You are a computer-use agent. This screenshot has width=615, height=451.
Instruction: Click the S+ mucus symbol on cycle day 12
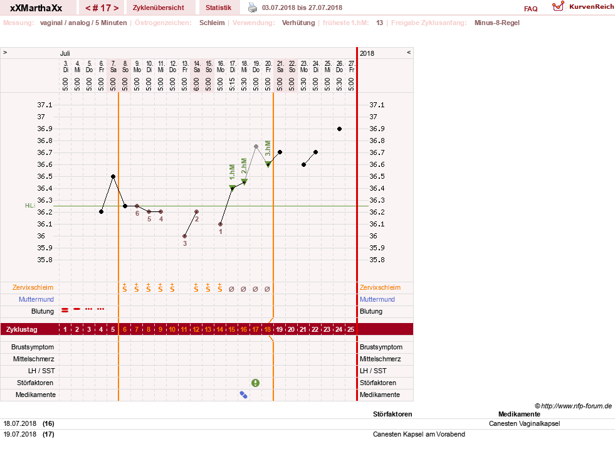tap(196, 288)
